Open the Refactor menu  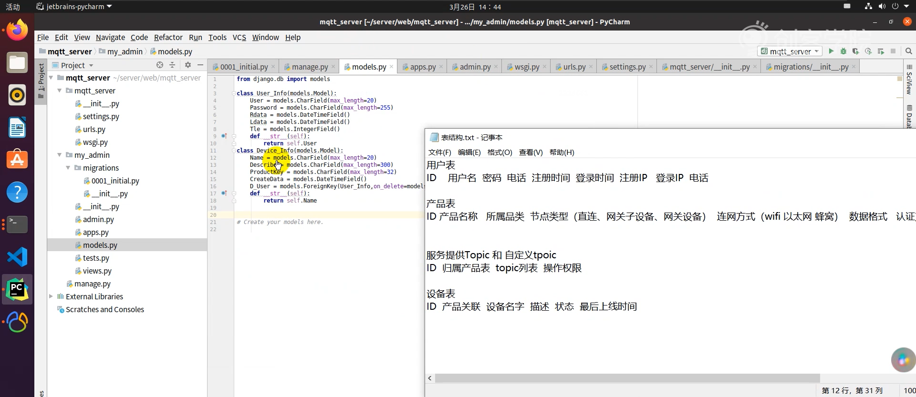point(168,37)
